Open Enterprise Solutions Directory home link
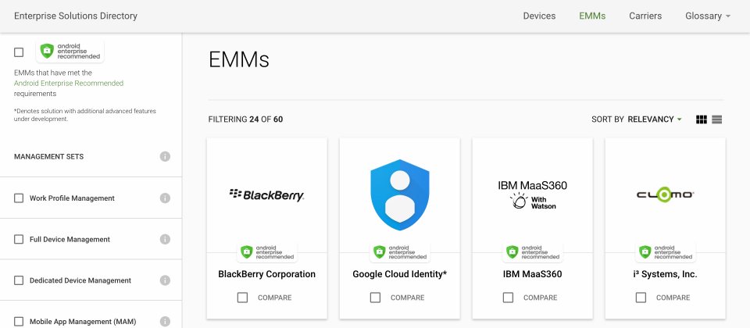The image size is (750, 328). (x=76, y=16)
